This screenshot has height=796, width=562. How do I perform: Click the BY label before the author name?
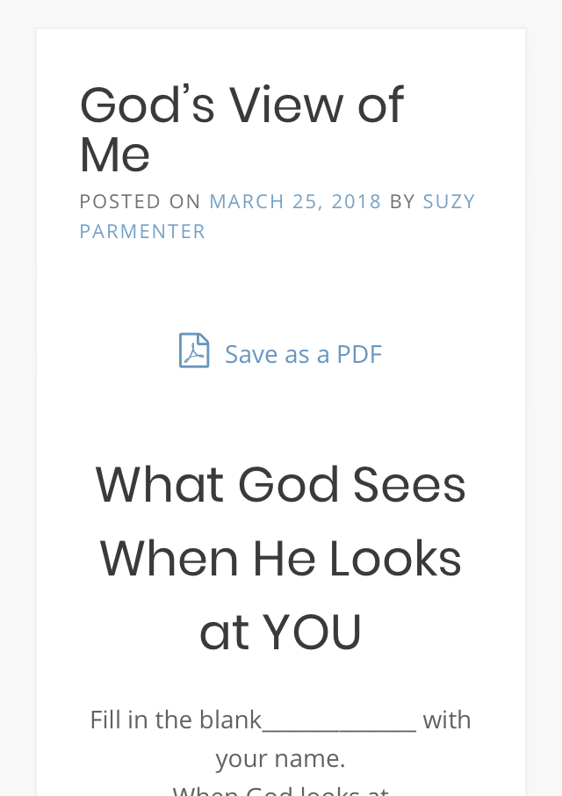(x=402, y=201)
